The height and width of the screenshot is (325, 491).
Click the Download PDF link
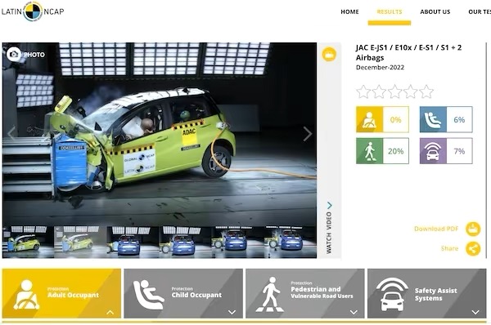tap(436, 229)
